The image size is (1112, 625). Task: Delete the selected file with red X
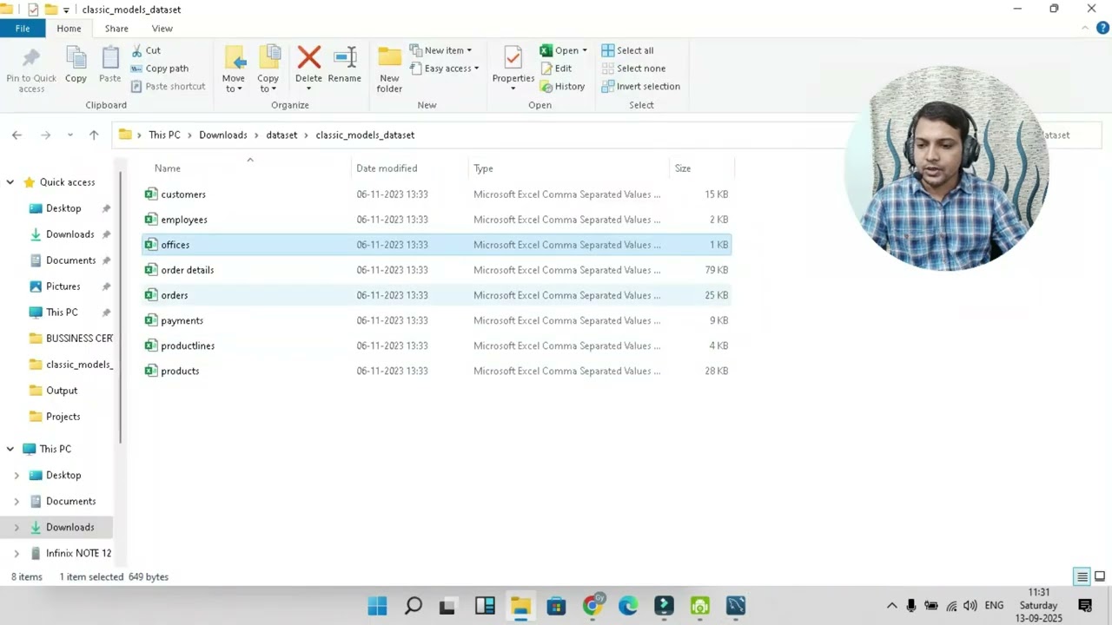coord(308,68)
